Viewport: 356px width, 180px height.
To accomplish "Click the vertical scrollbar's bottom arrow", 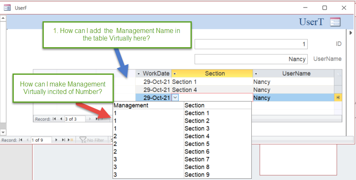I will 3,132.
